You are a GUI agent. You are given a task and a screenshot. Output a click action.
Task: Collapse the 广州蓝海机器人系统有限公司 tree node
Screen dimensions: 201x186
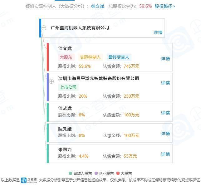point(44,28)
